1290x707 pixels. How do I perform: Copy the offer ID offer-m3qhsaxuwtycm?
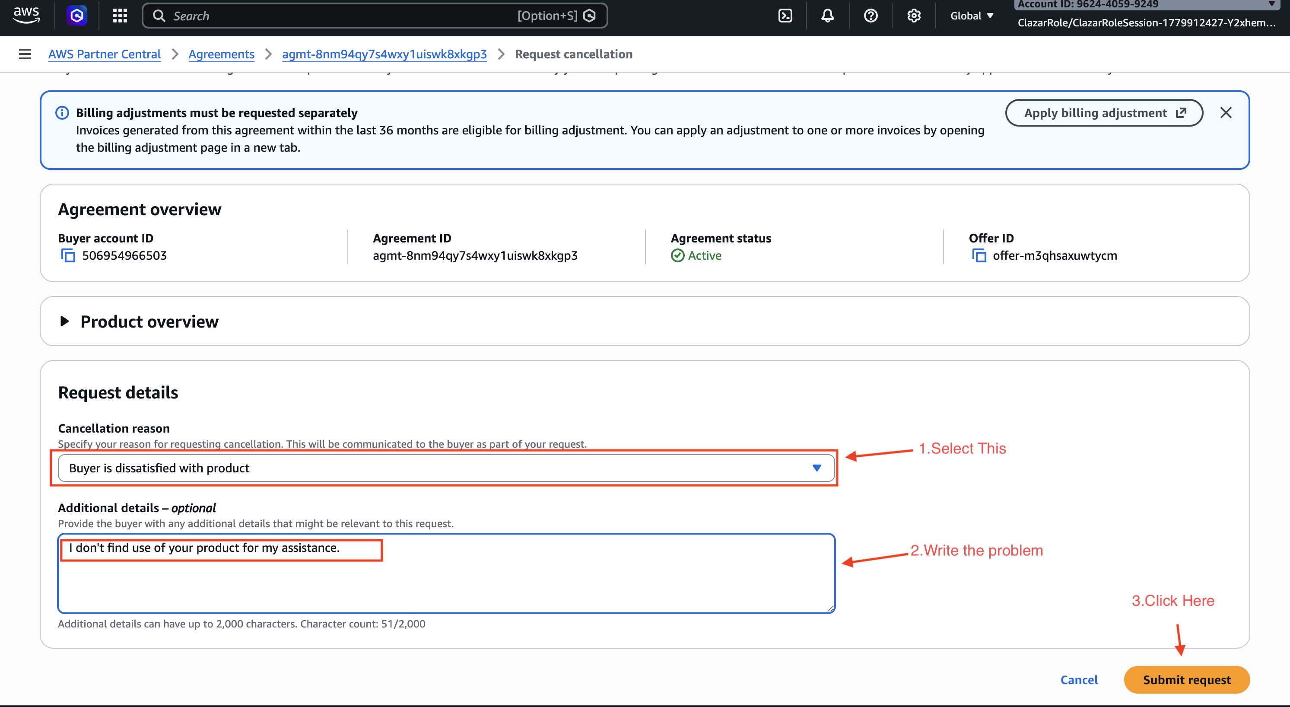979,255
